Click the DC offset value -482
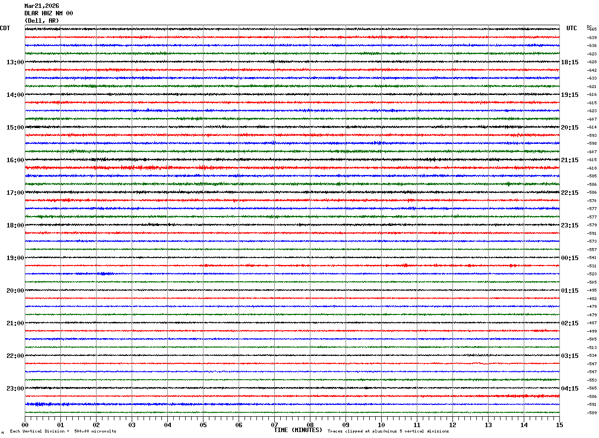The width and height of the screenshot is (599, 438). (x=592, y=299)
